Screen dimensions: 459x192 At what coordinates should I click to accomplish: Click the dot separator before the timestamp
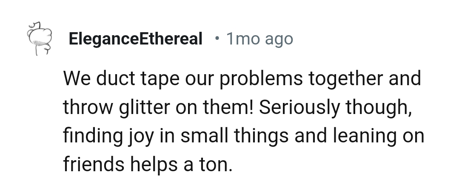click(217, 39)
